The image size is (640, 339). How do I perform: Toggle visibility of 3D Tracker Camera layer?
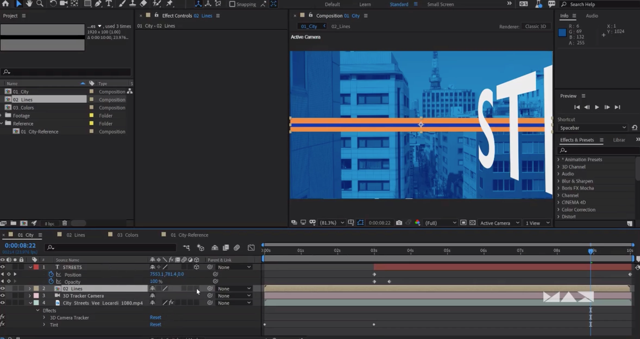click(3, 296)
